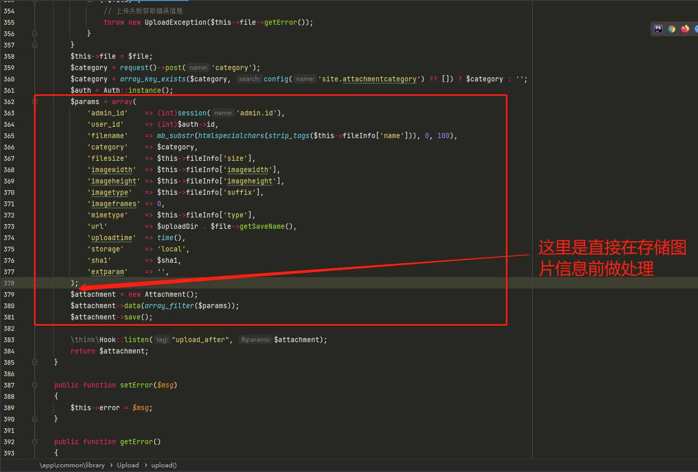This screenshot has height=472, width=698.
Task: Click the htmlspecialchars function call
Action: click(x=231, y=136)
